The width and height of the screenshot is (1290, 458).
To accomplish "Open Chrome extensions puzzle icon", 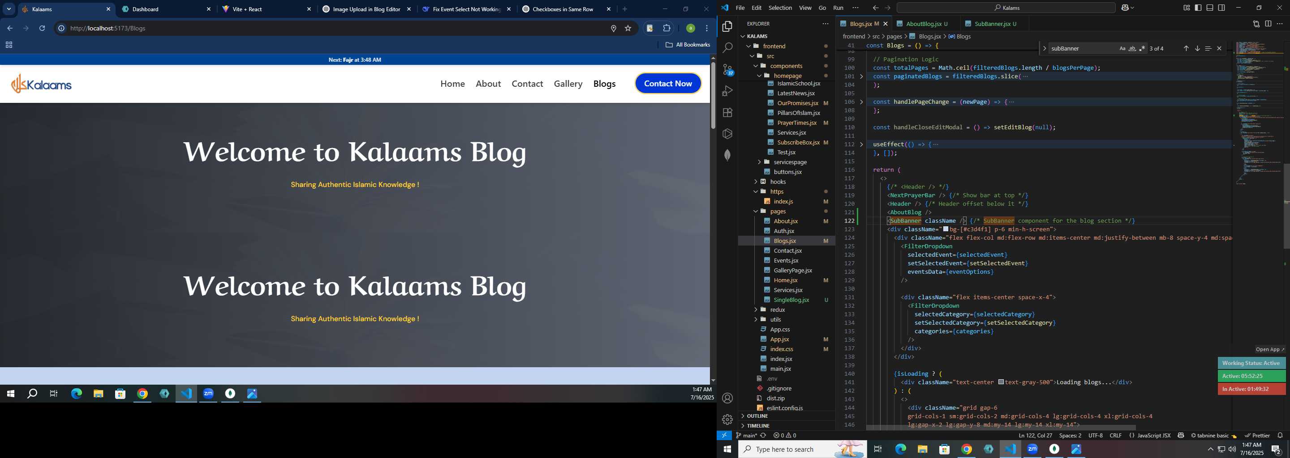I will (666, 29).
